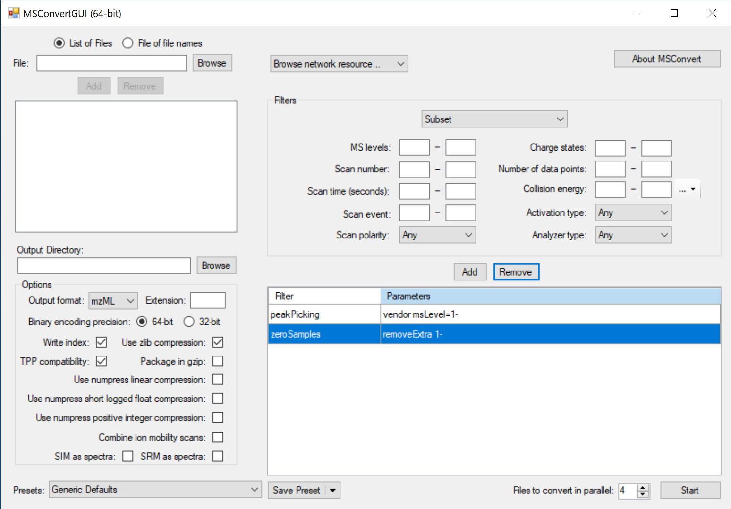Enable numpress linear compression checkbox
731x509 pixels.
tap(218, 380)
